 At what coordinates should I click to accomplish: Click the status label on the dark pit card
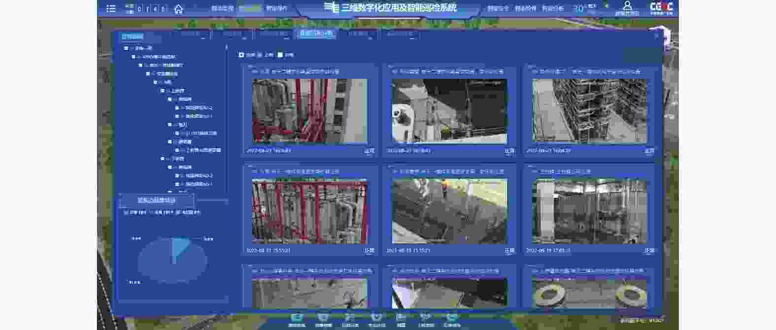pos(509,151)
